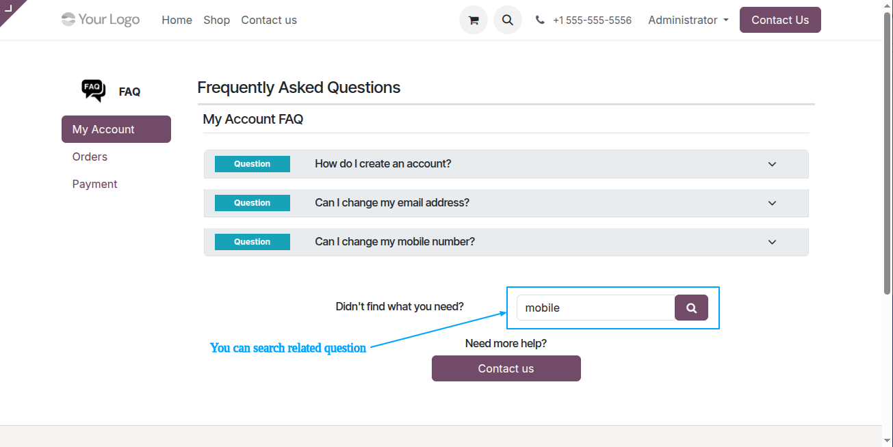The image size is (893, 447).
Task: Click Question badge beside email address question
Action: coord(253,203)
